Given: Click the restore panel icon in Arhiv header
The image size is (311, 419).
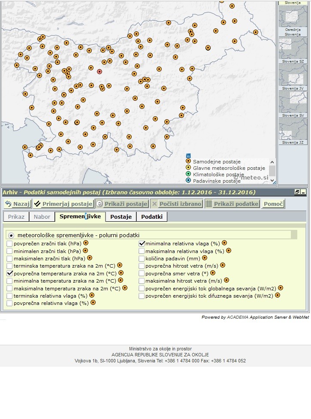Looking at the screenshot, I should [297, 192].
